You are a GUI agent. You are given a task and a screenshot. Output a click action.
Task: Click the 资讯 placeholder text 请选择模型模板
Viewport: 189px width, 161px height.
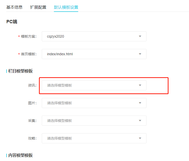pos(59,85)
